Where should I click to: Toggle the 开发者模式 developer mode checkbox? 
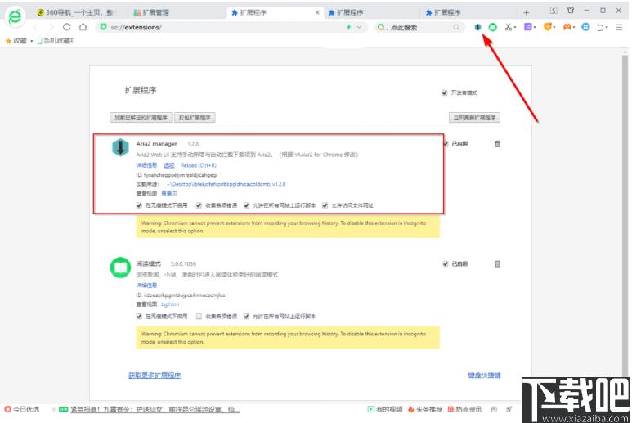(445, 92)
